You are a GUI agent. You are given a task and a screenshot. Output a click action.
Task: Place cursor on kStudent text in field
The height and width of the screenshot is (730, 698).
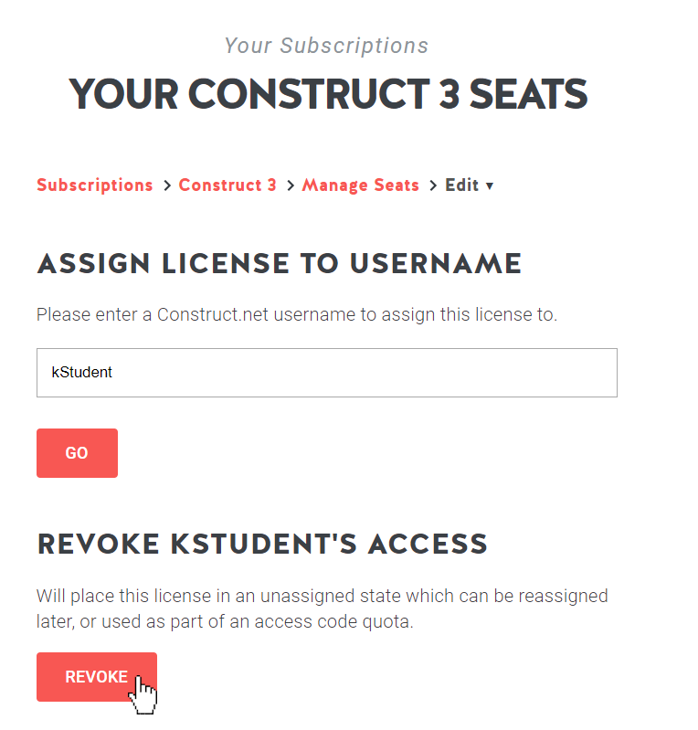(x=82, y=373)
